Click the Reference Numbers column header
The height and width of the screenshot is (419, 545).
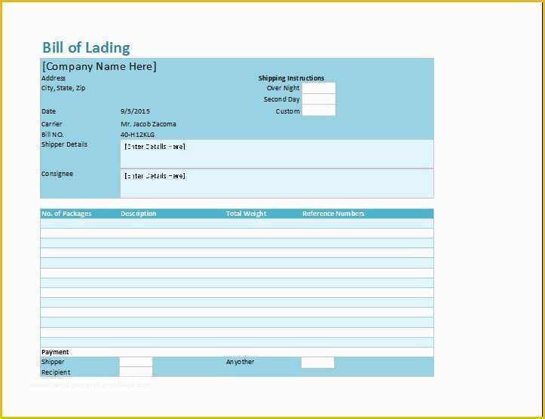(333, 214)
